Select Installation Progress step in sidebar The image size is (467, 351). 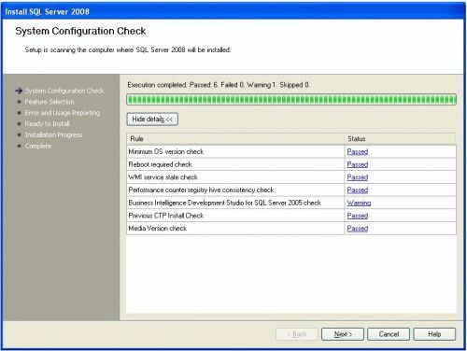coord(53,134)
